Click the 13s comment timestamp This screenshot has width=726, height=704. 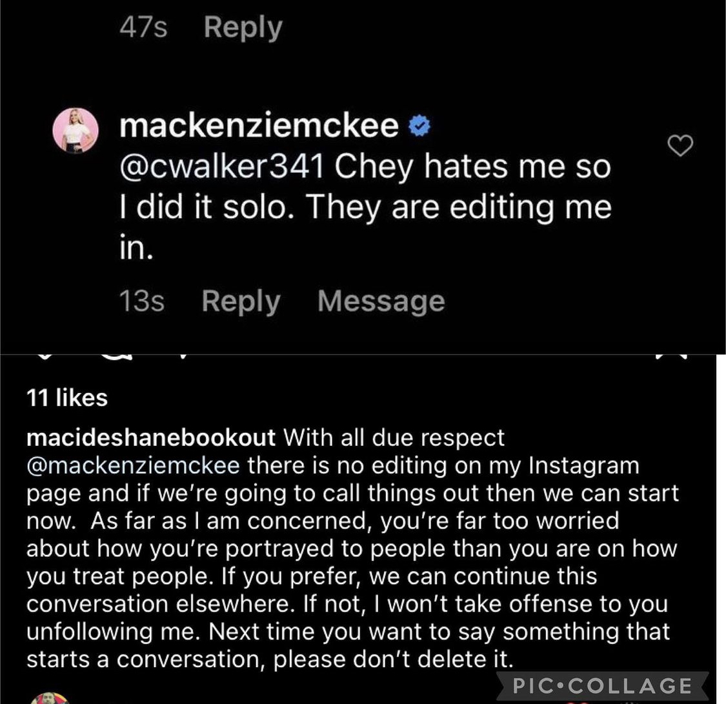pyautogui.click(x=142, y=301)
